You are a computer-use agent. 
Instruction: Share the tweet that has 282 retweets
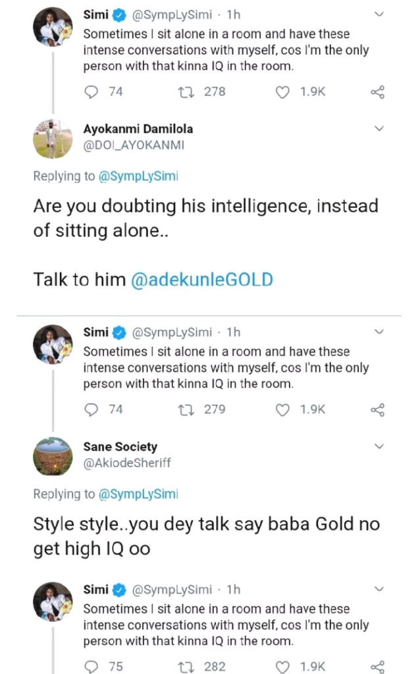pos(378,667)
